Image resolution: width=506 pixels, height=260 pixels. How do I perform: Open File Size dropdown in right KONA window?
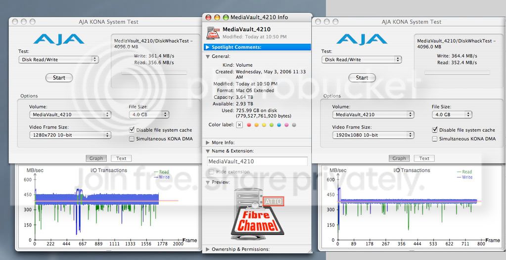click(x=452, y=115)
